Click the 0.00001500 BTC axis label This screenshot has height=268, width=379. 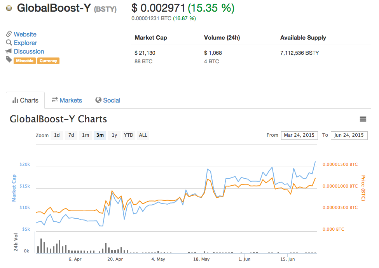[340, 164]
